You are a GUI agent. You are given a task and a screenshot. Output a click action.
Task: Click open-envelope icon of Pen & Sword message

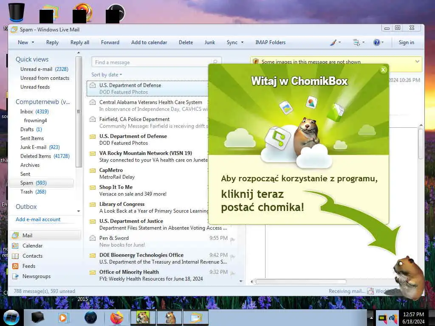(x=93, y=238)
